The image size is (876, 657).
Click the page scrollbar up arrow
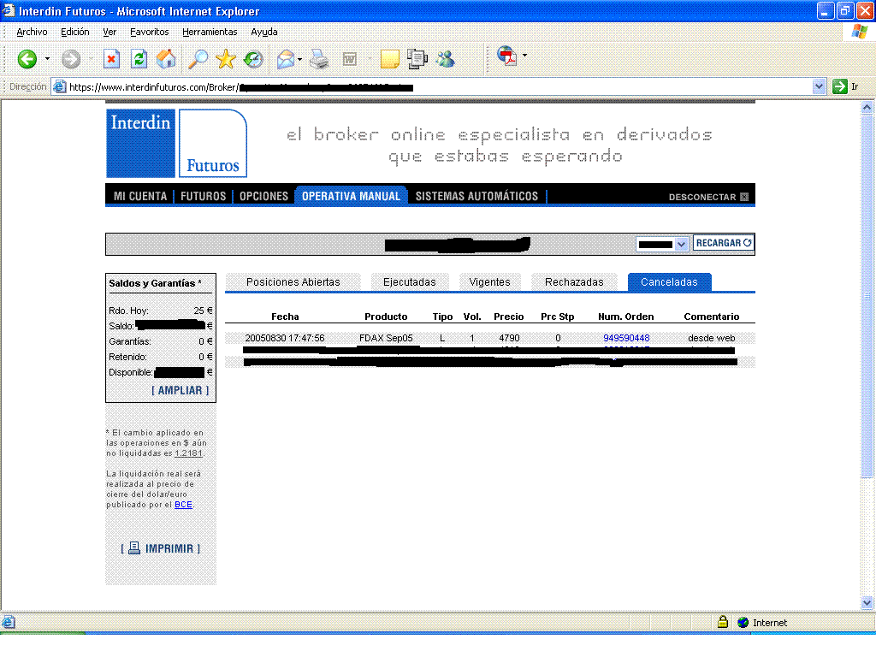pyautogui.click(x=867, y=107)
